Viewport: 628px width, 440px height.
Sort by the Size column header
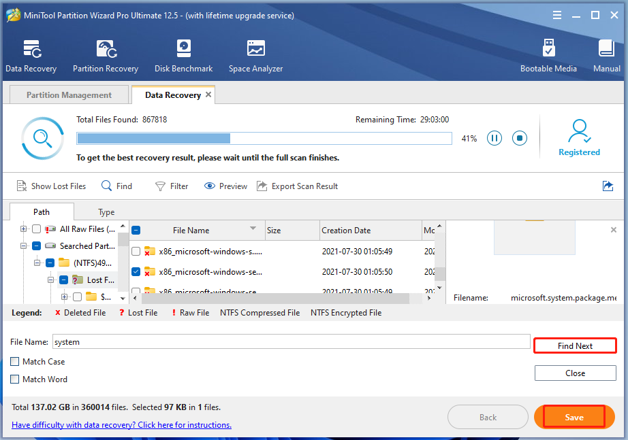292,231
